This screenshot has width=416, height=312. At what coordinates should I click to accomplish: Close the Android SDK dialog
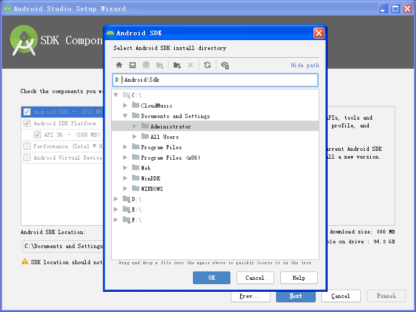coord(319,33)
